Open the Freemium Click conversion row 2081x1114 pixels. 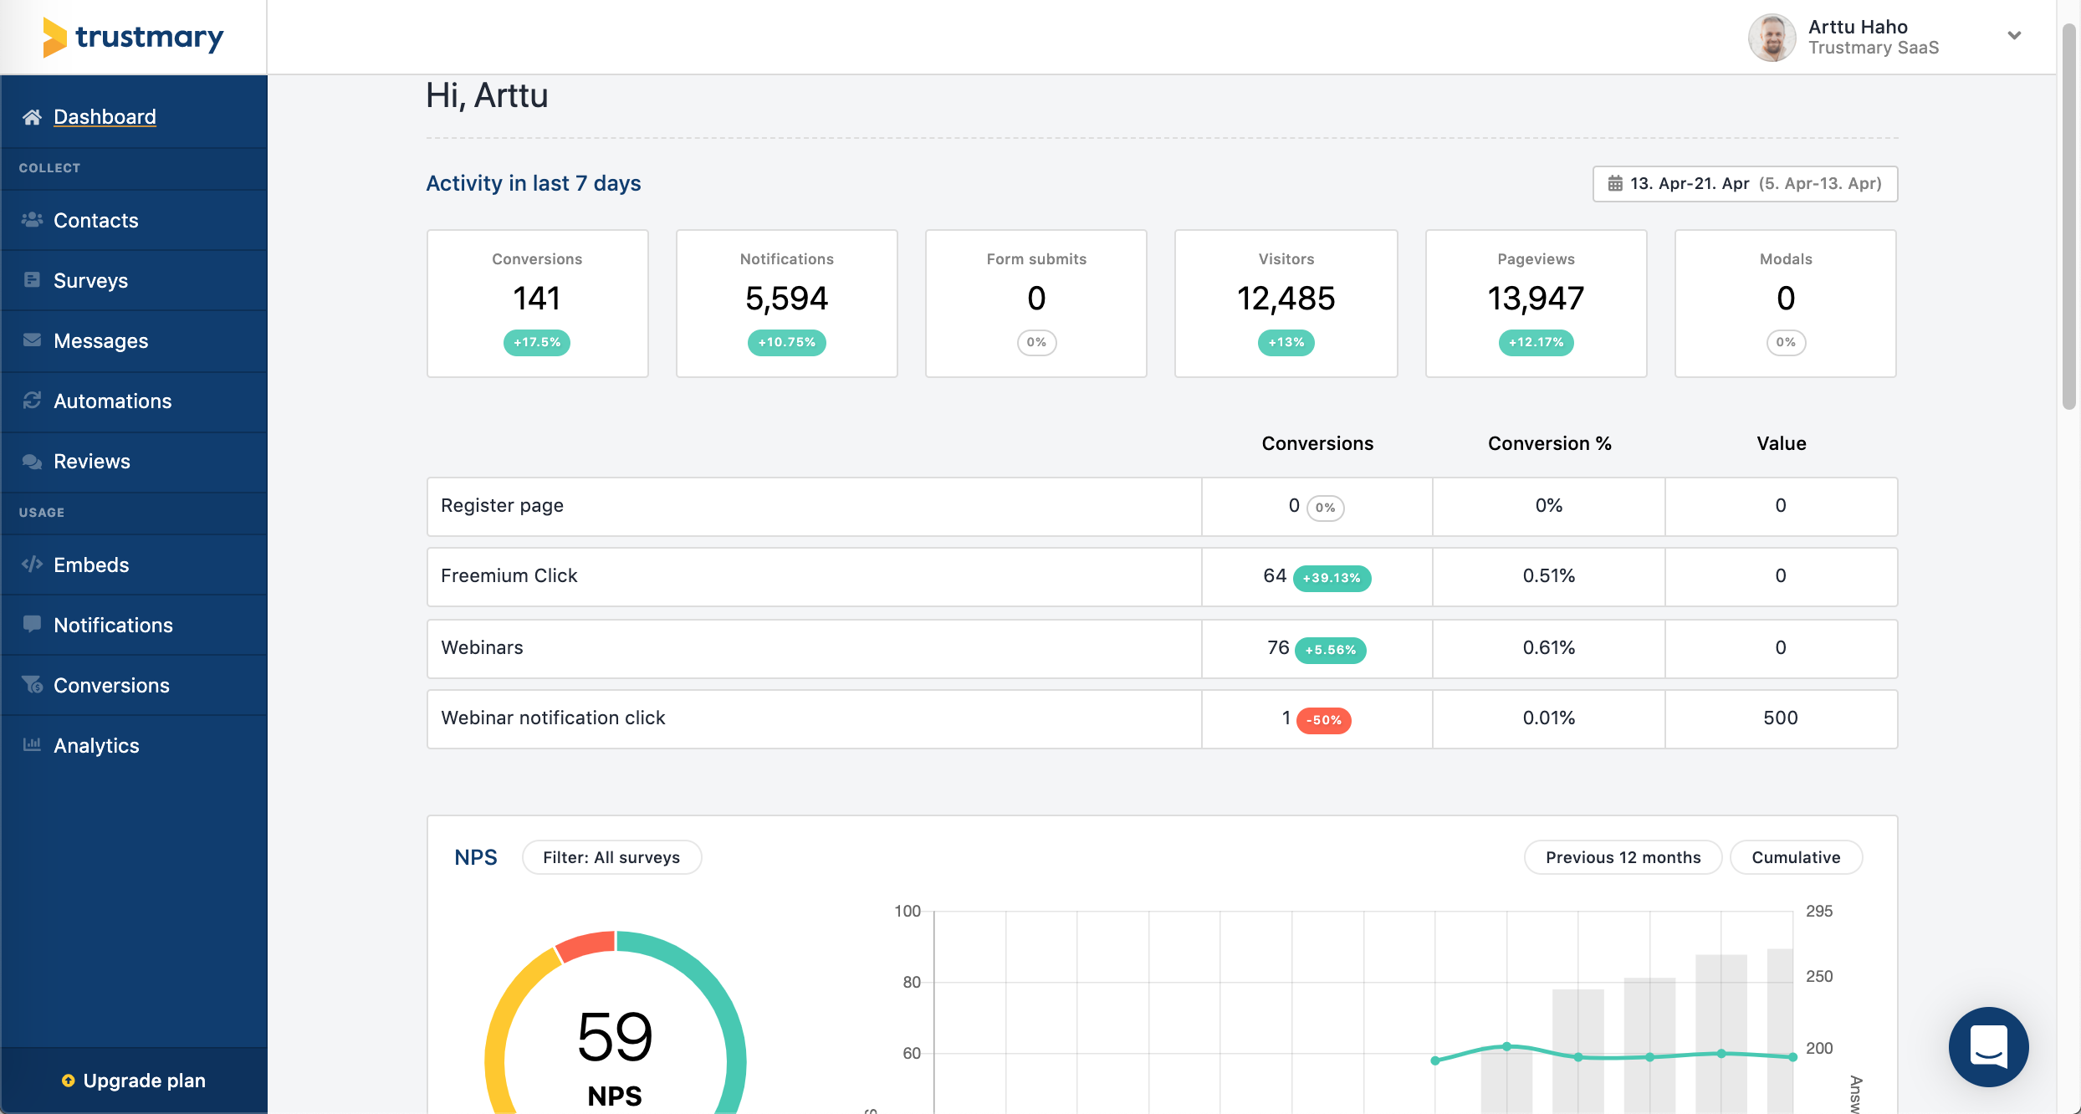[509, 576]
